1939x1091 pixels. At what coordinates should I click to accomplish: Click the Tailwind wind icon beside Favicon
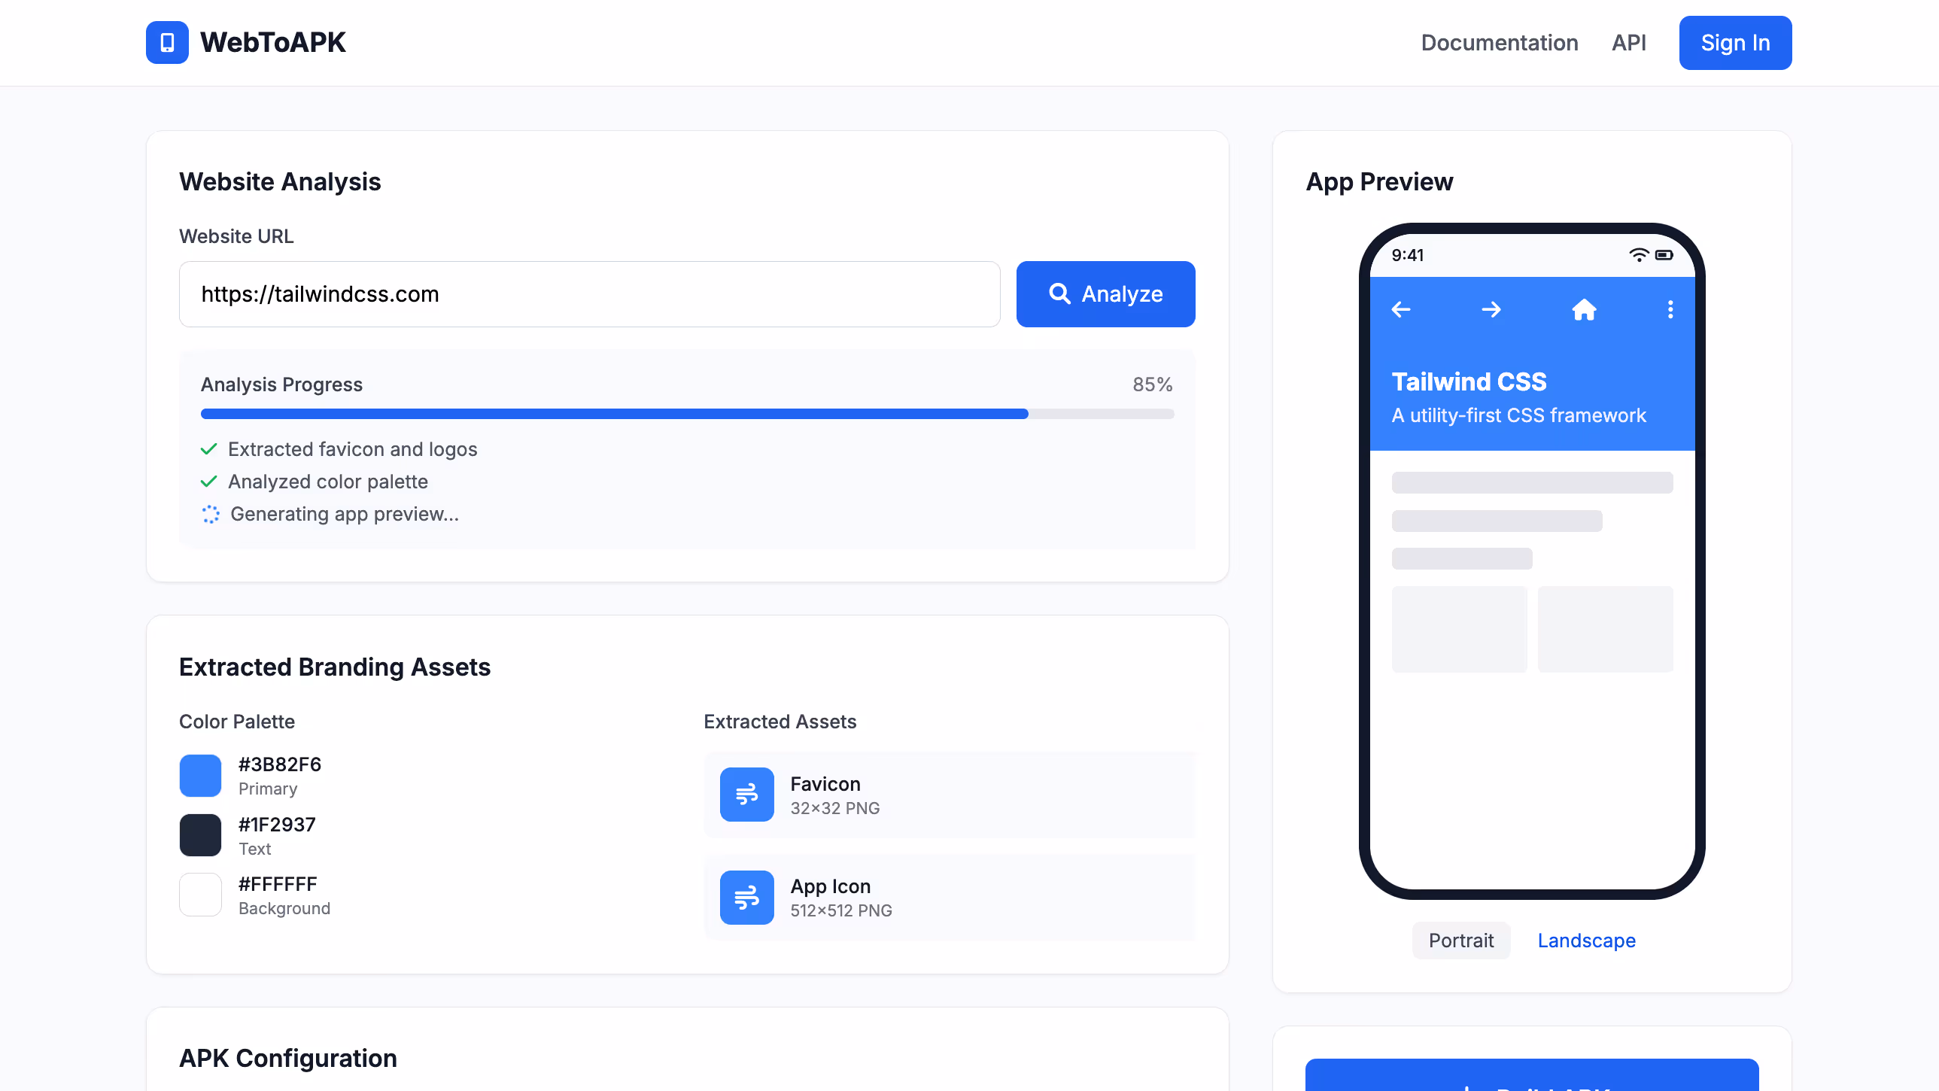746,795
